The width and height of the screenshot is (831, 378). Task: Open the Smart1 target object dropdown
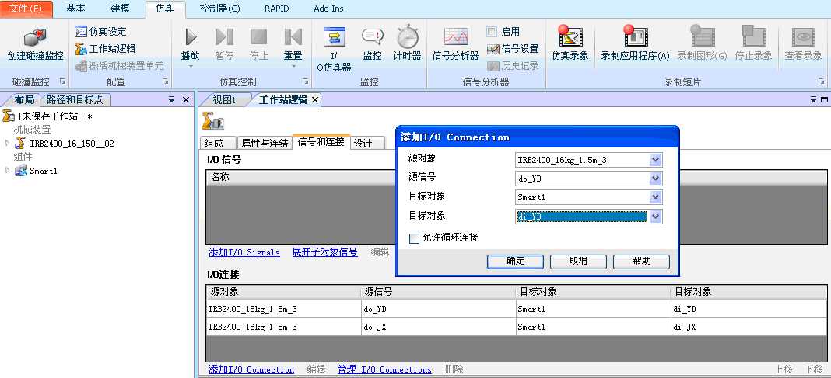pyautogui.click(x=656, y=198)
